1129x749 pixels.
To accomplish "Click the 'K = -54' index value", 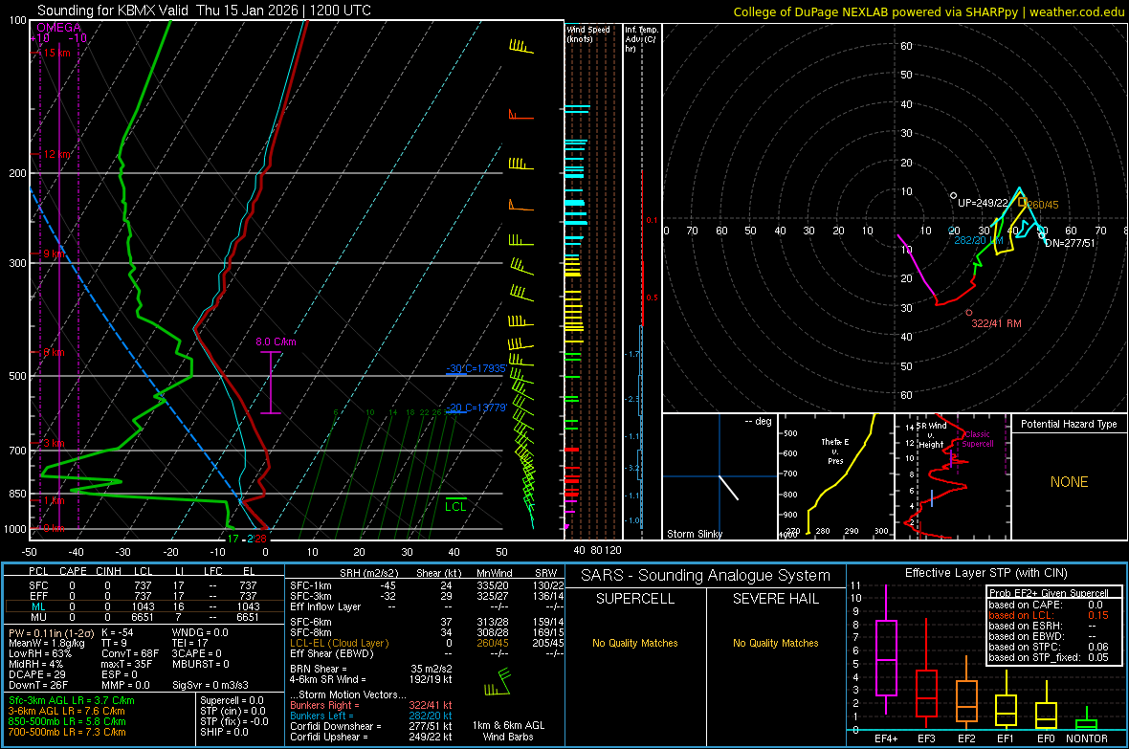I will pos(118,632).
